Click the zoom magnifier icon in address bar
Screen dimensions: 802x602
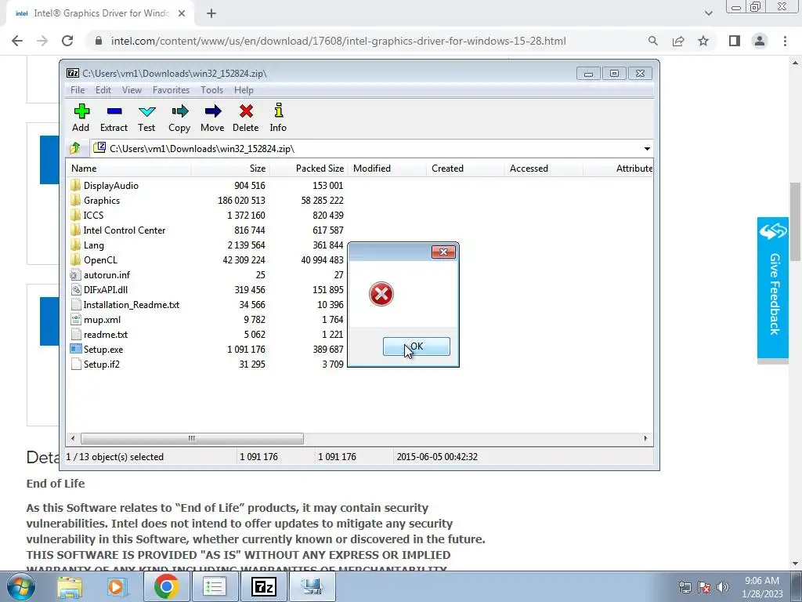tap(652, 41)
